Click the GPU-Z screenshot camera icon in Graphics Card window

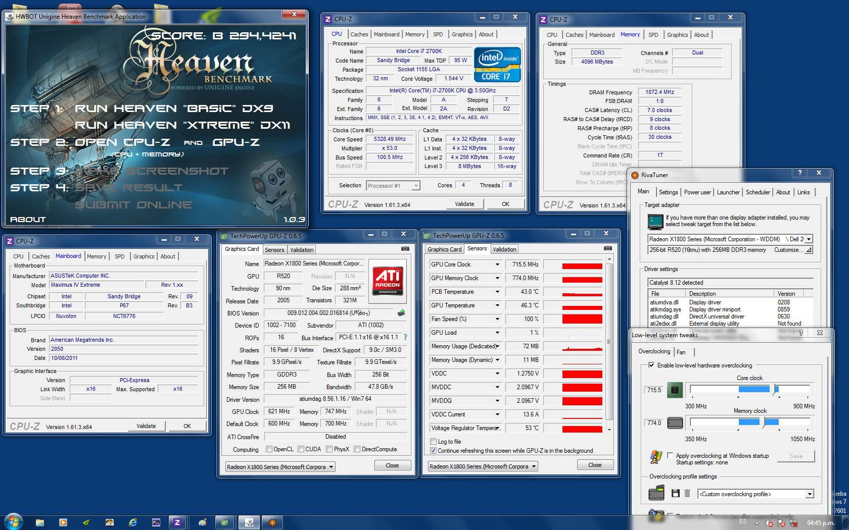click(405, 249)
